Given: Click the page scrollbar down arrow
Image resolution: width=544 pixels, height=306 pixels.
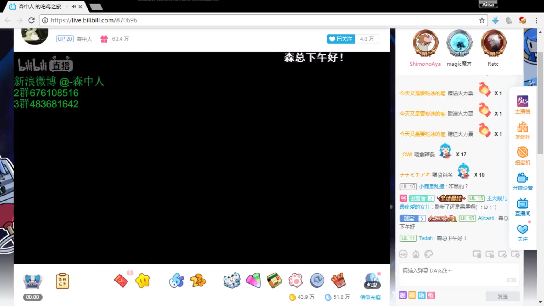Looking at the screenshot, I should (x=540, y=302).
